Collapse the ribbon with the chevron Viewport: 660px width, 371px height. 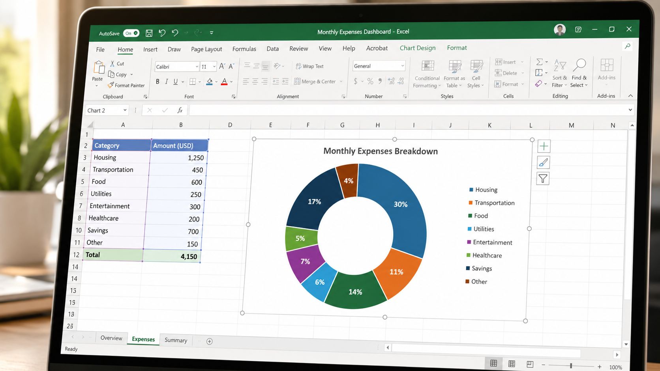point(630,96)
